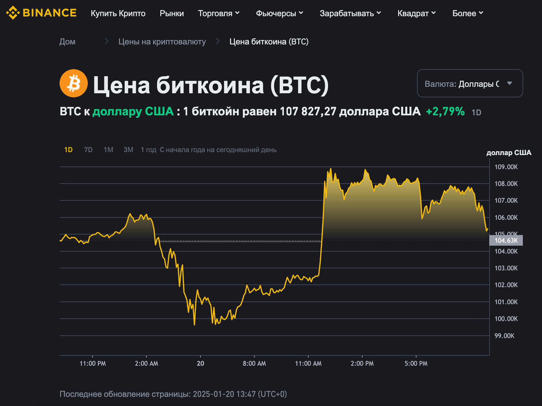Click the доллару США green link
542x406 pixels.
click(x=133, y=112)
